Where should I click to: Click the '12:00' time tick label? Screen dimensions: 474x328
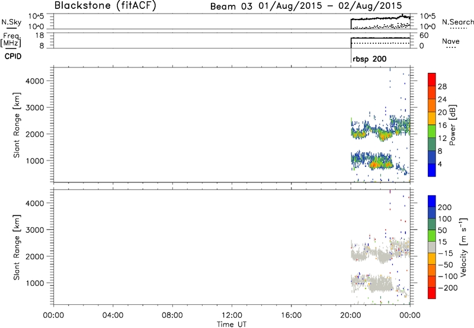(x=232, y=316)
